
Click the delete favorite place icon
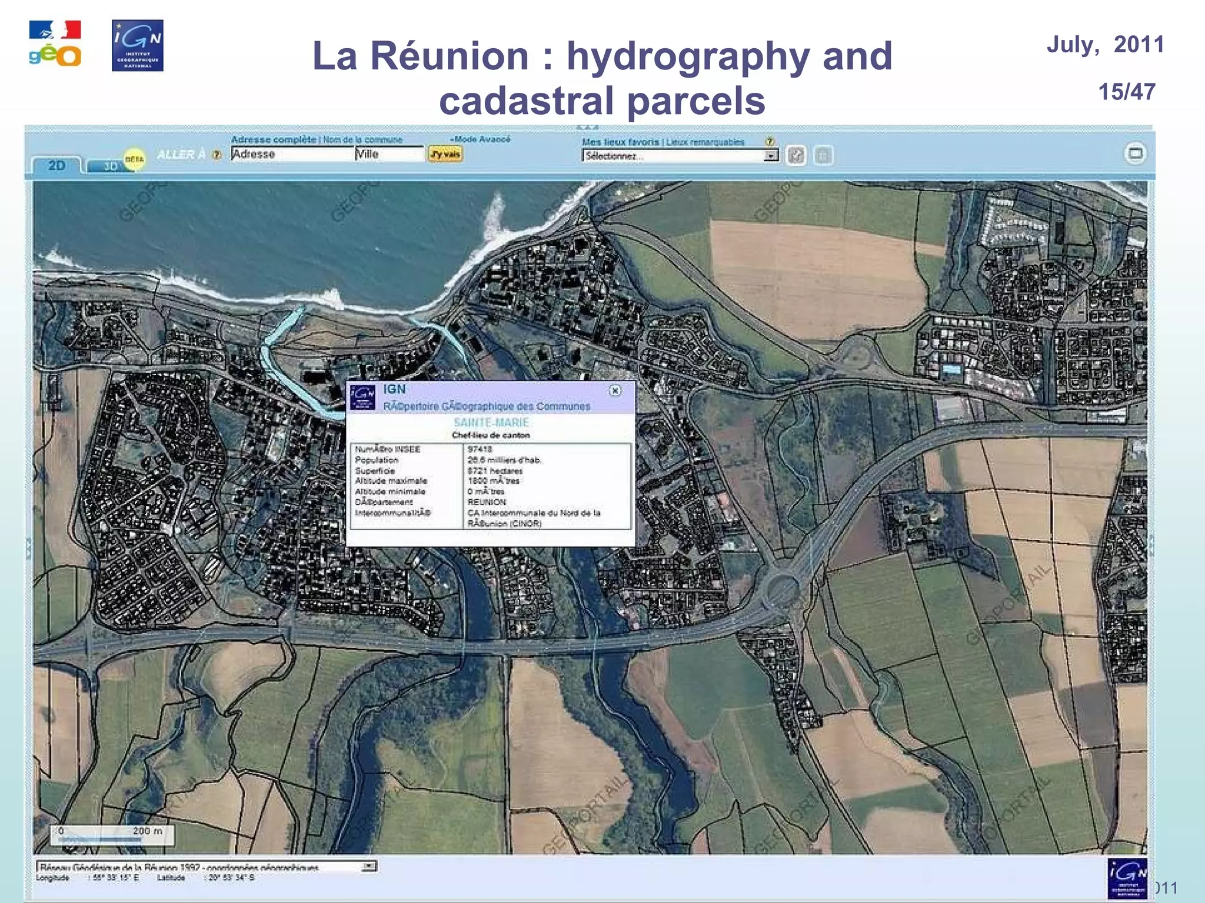coord(823,155)
